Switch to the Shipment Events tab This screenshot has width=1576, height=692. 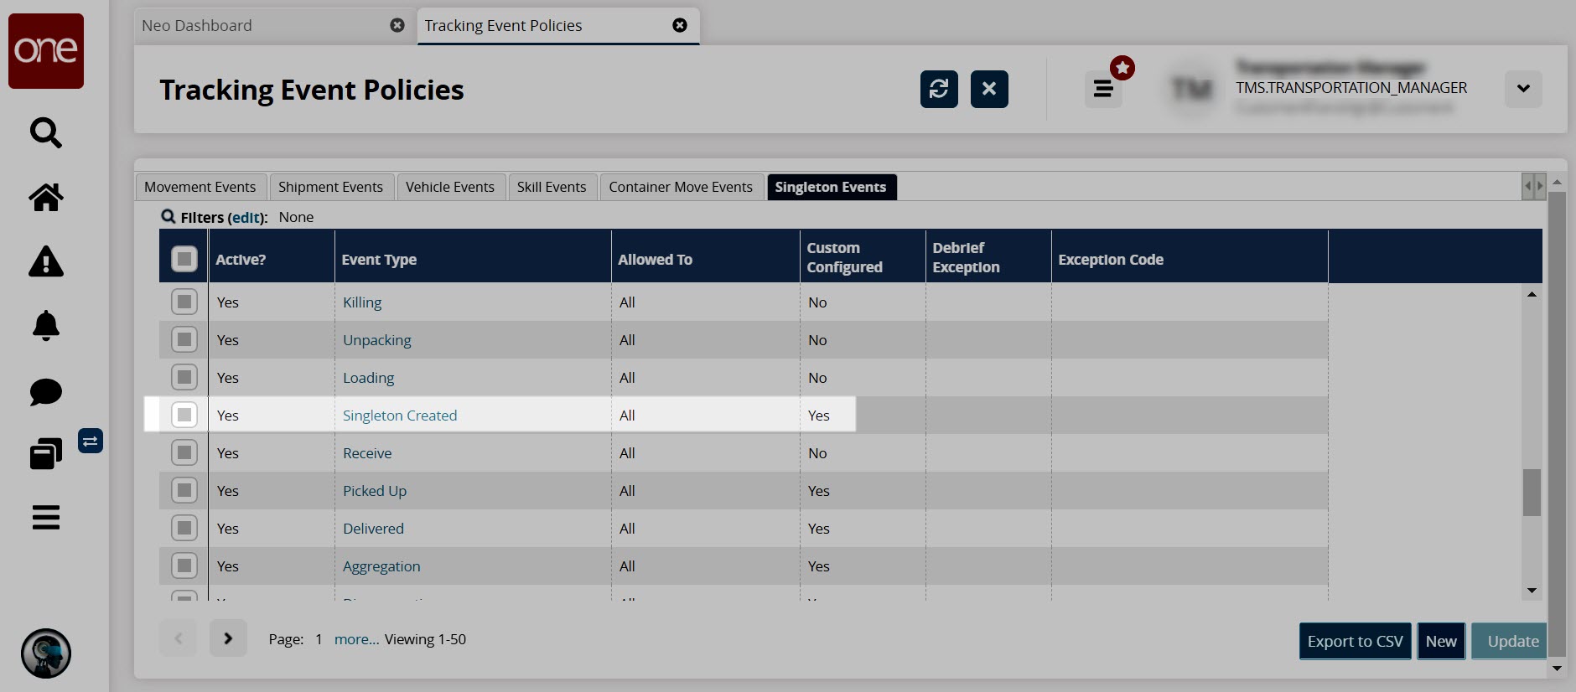pyautogui.click(x=330, y=187)
